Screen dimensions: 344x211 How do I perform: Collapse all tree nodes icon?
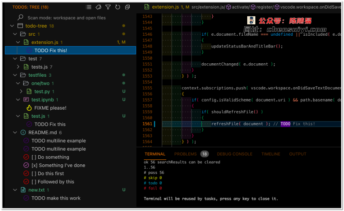pyautogui.click(x=128, y=7)
